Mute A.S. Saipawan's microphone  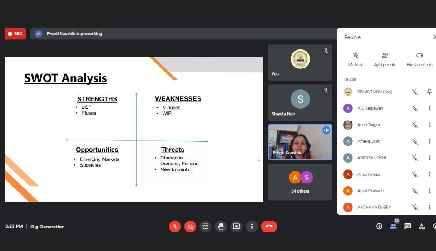(415, 108)
